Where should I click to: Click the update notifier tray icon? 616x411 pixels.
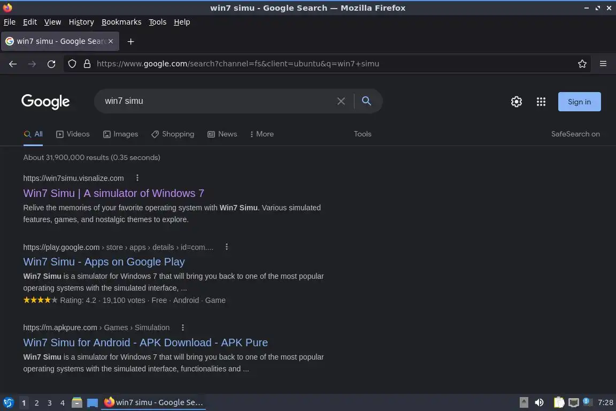587,401
